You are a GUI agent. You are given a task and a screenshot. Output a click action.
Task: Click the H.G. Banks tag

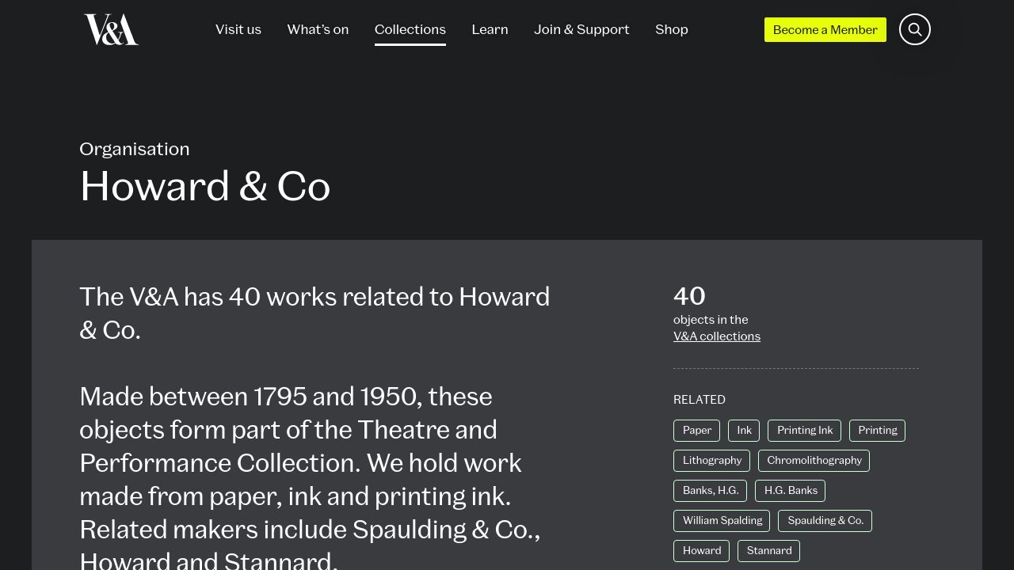(x=791, y=491)
